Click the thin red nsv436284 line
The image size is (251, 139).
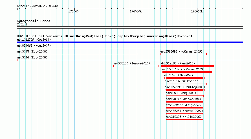pyautogui.click(x=184, y=114)
